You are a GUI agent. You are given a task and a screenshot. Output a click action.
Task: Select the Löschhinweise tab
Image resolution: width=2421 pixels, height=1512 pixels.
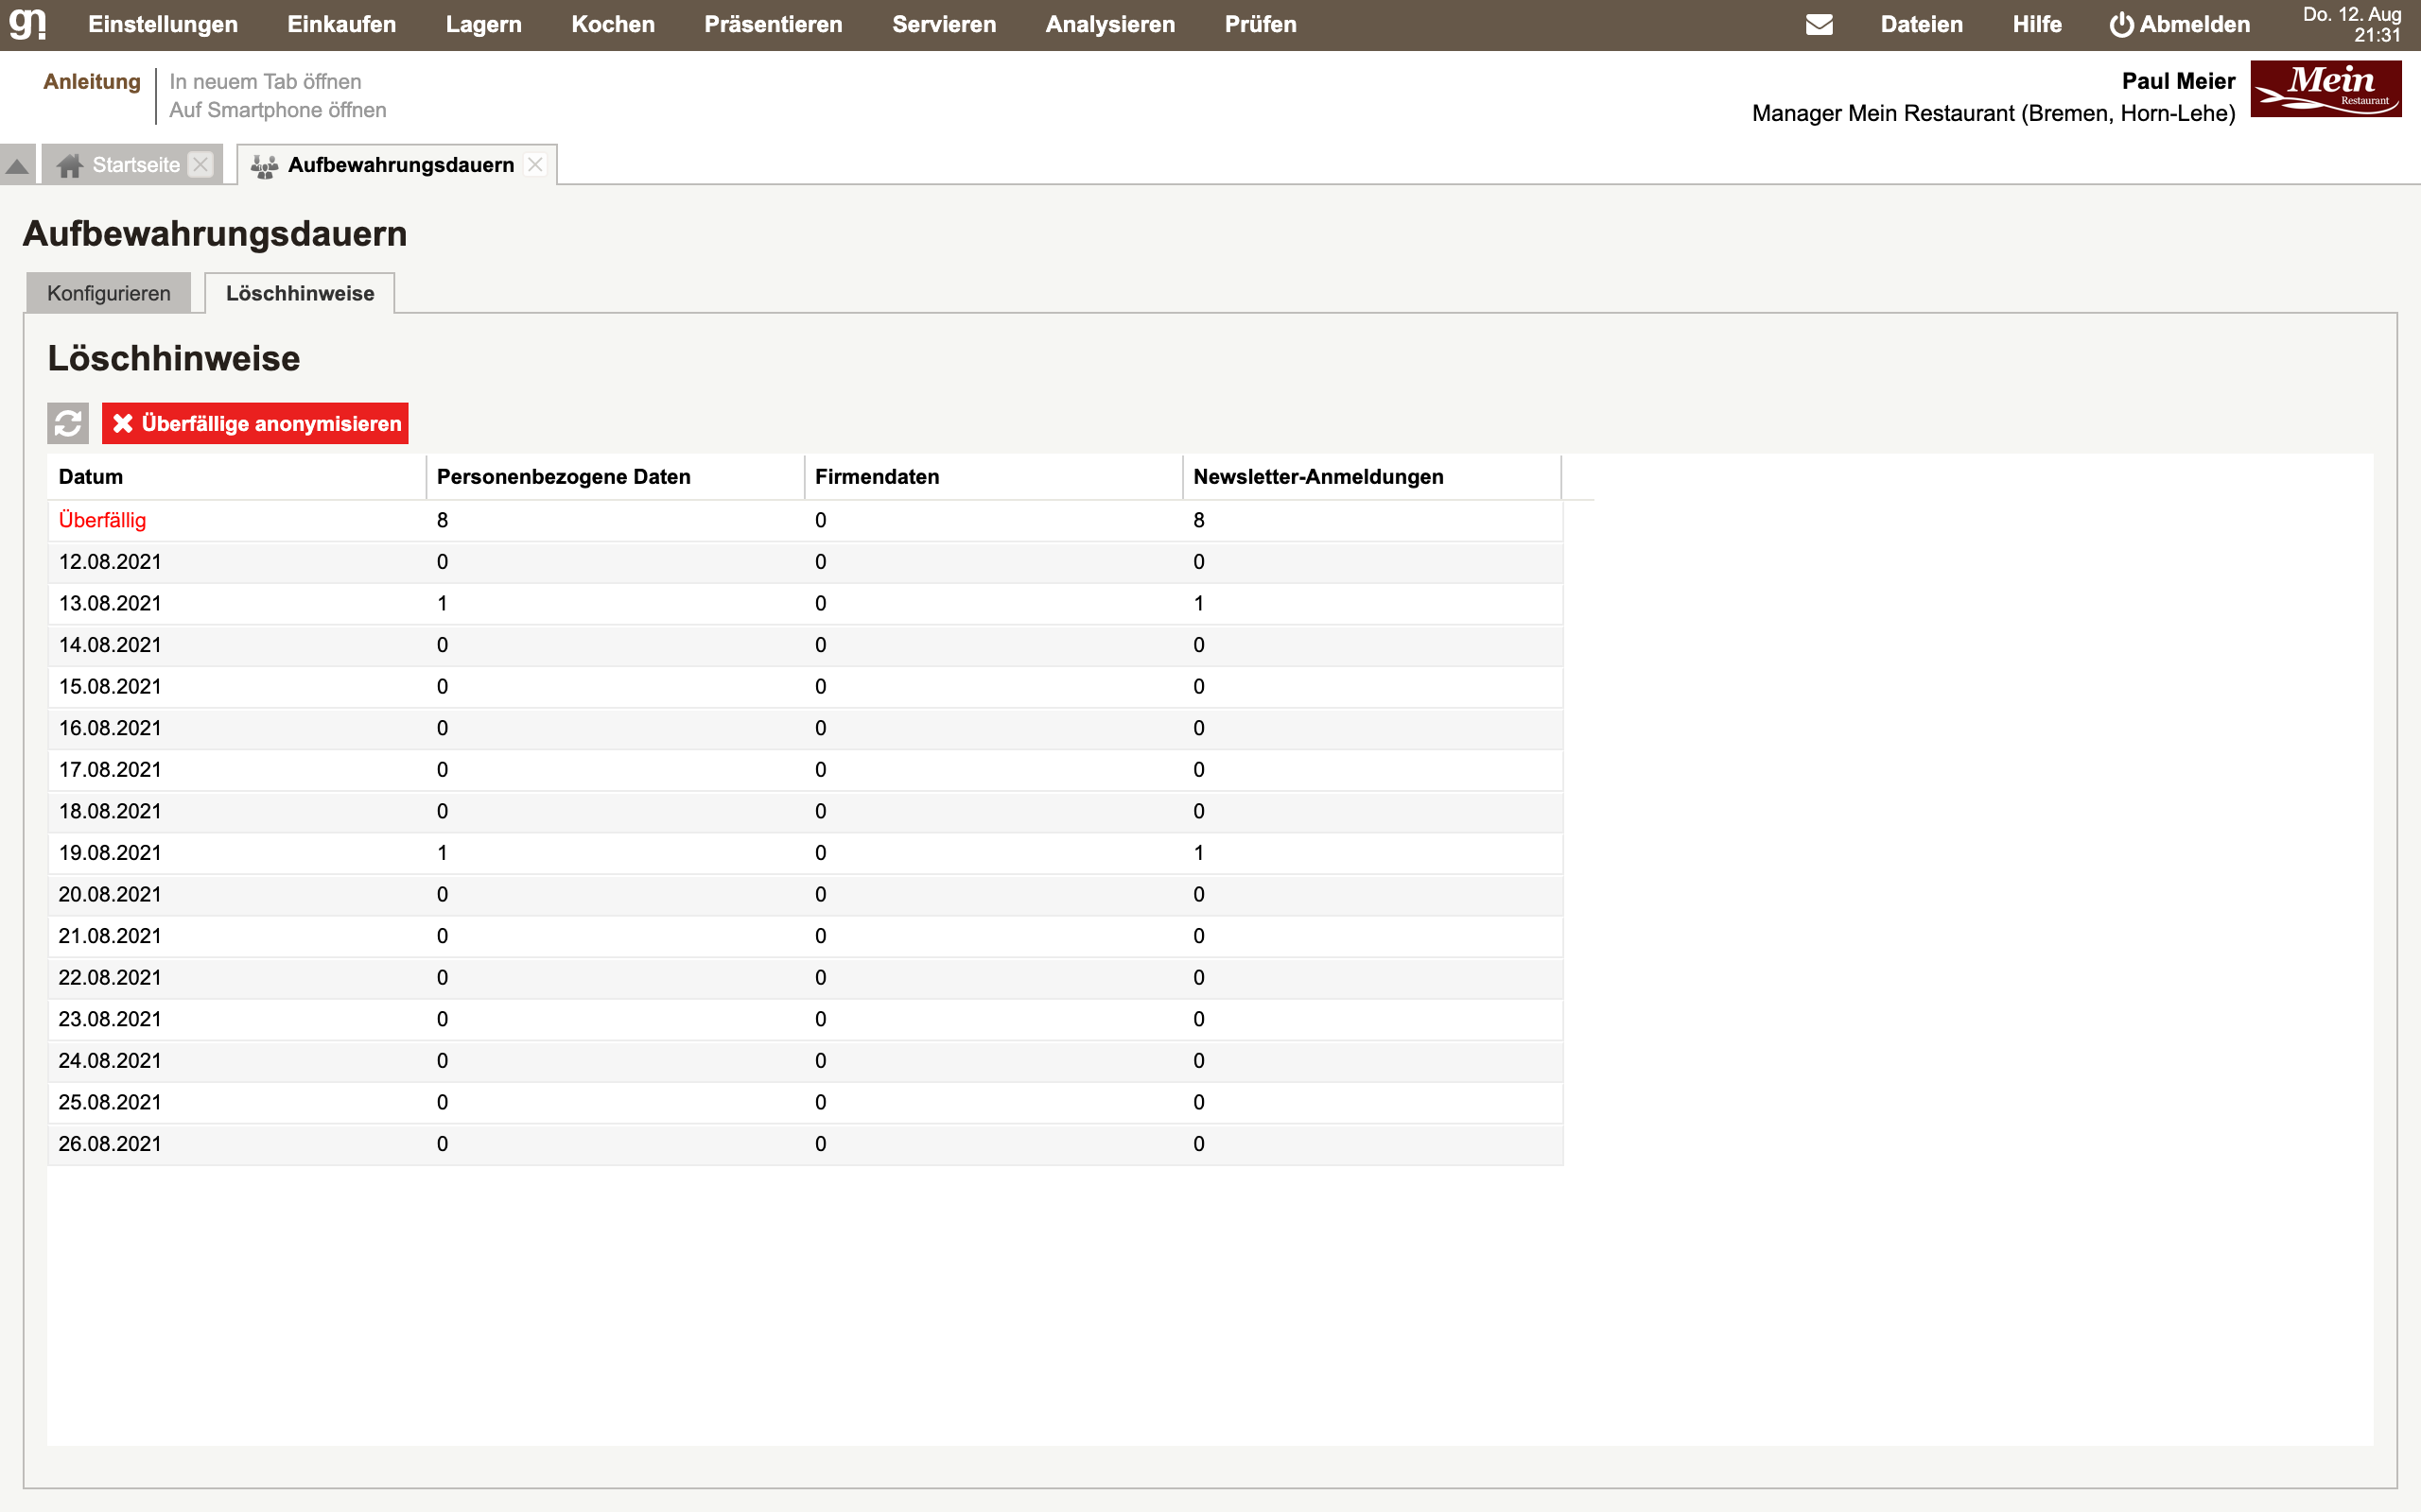pyautogui.click(x=300, y=293)
